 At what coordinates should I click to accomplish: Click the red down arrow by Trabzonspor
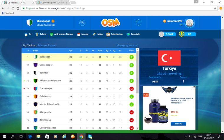(24, 89)
